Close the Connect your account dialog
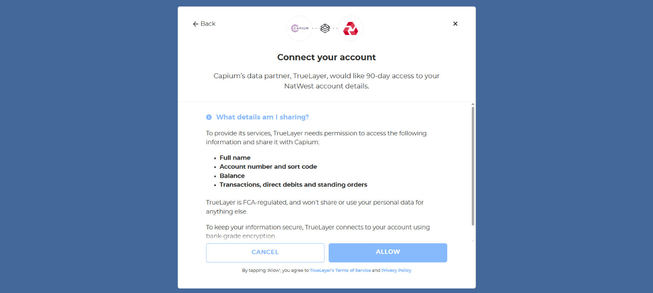 [x=455, y=24]
